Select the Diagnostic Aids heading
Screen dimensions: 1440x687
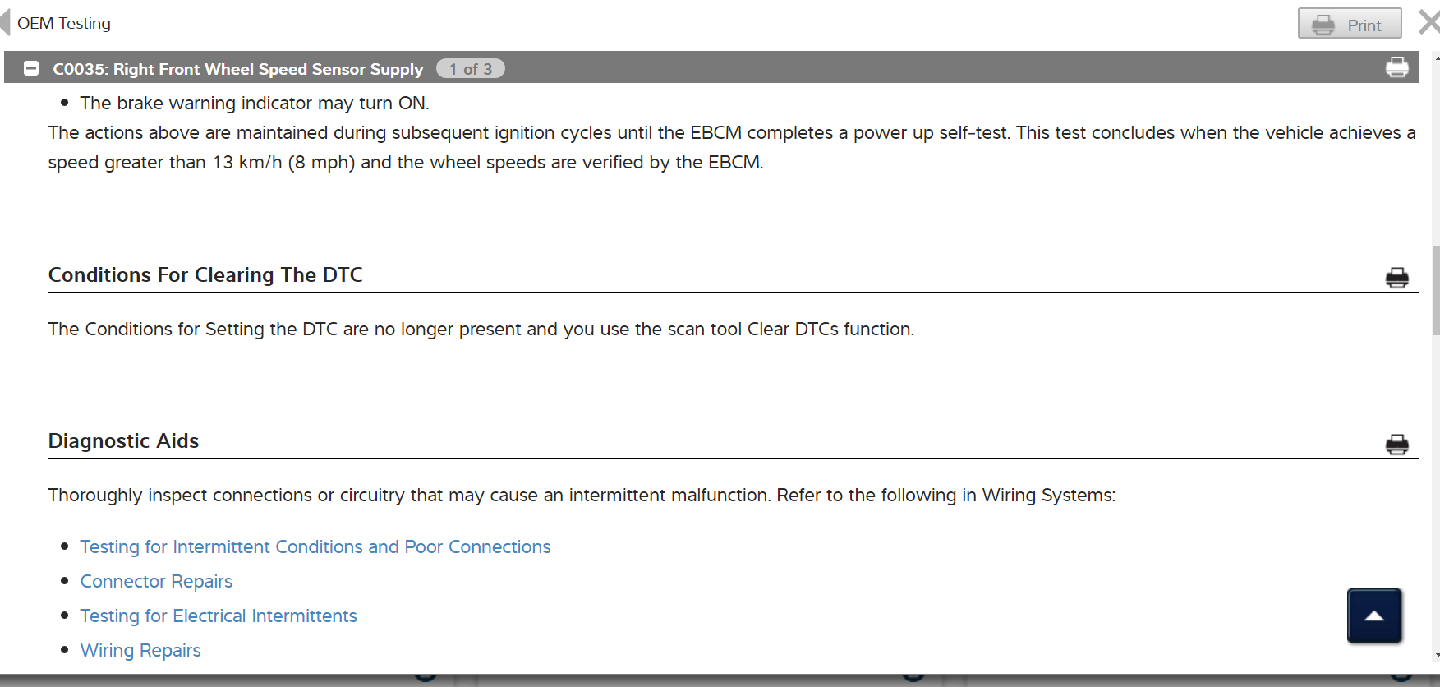[123, 441]
